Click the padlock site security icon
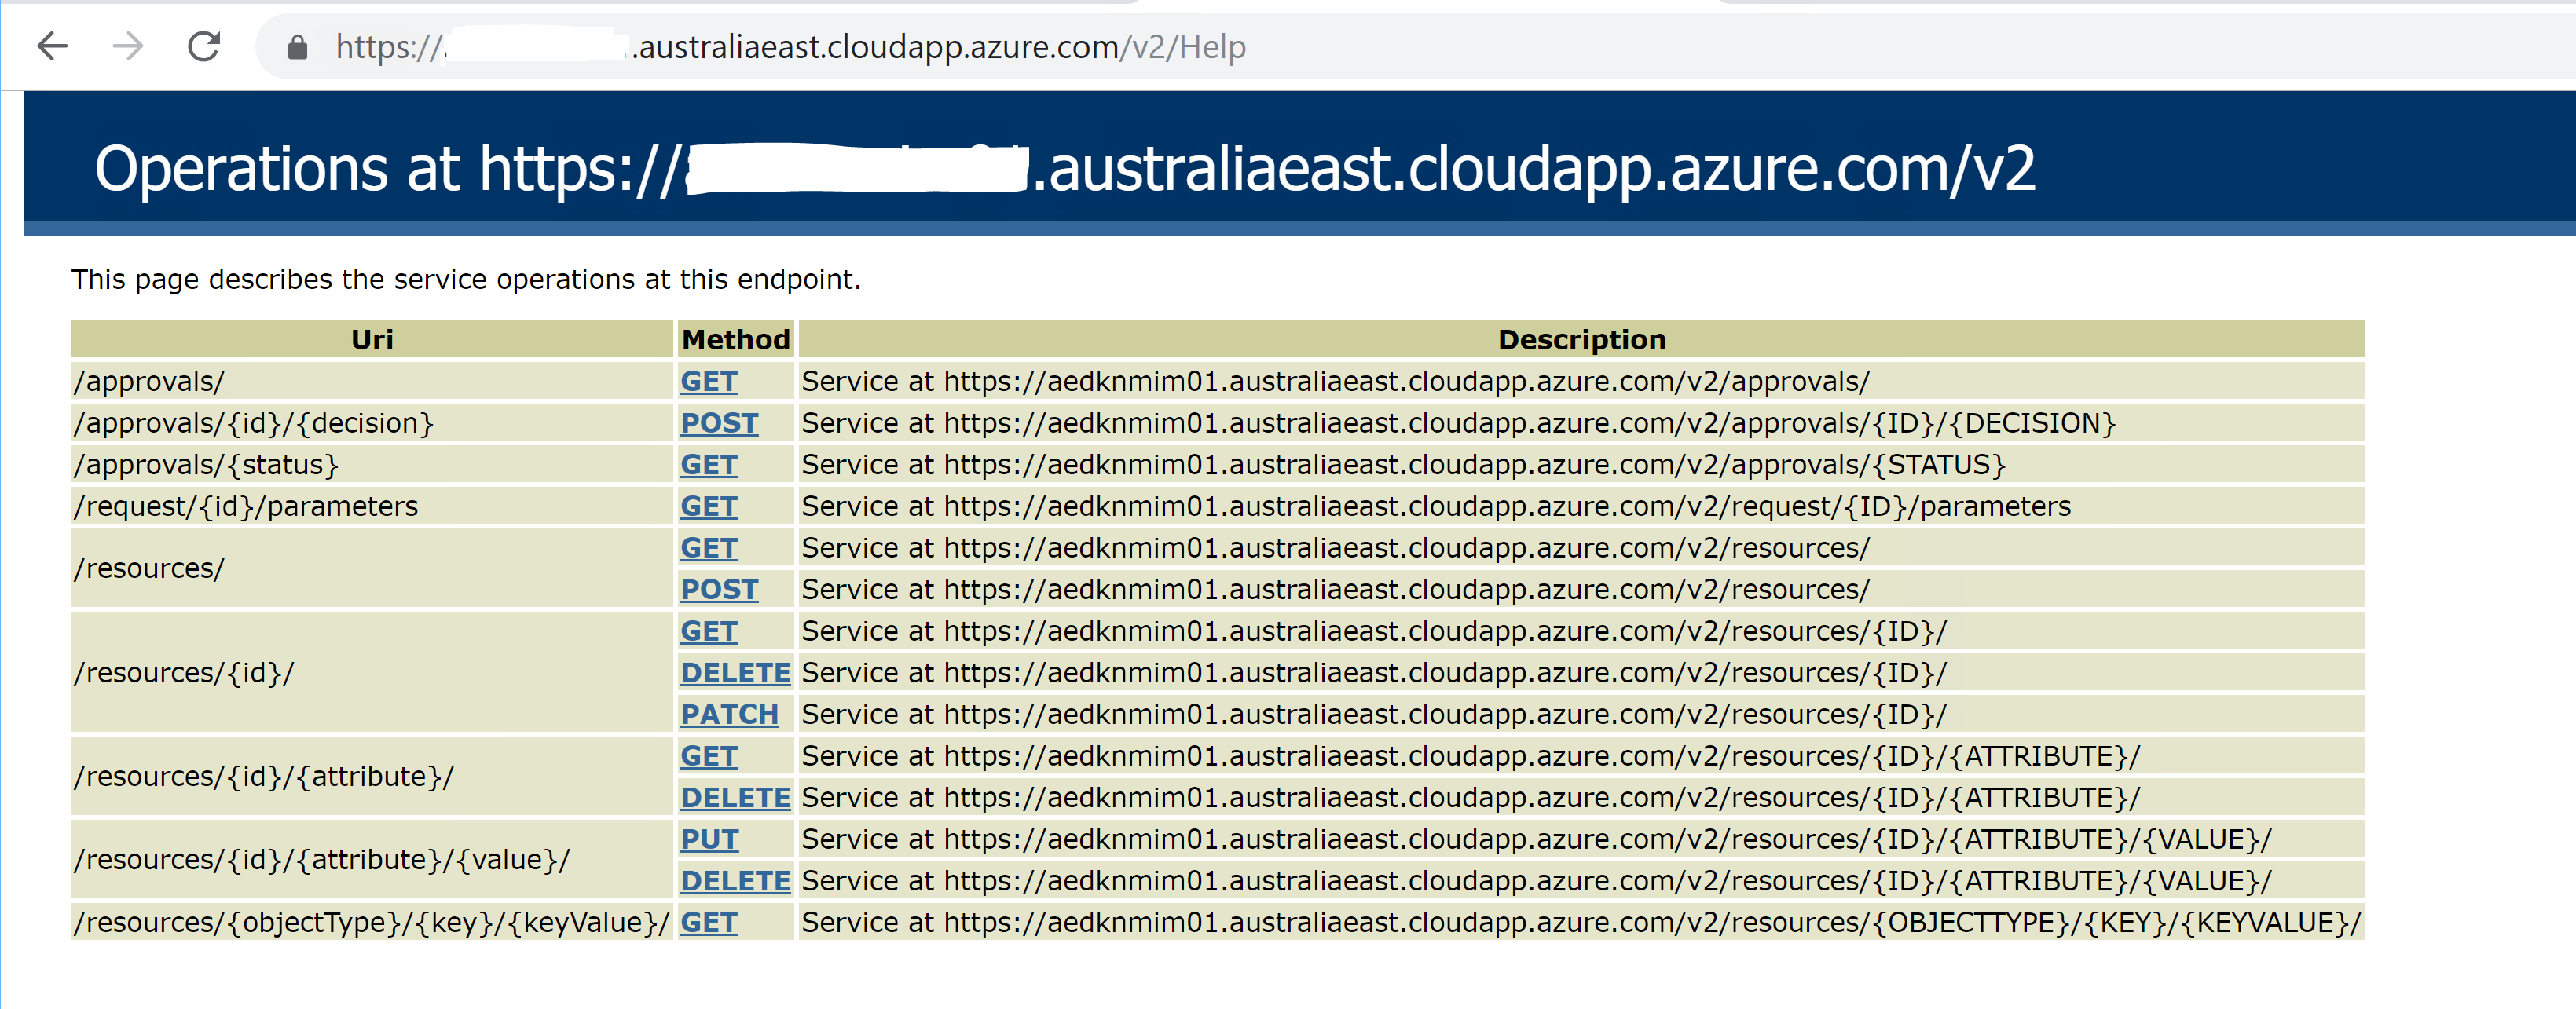2576x1009 pixels. point(297,47)
